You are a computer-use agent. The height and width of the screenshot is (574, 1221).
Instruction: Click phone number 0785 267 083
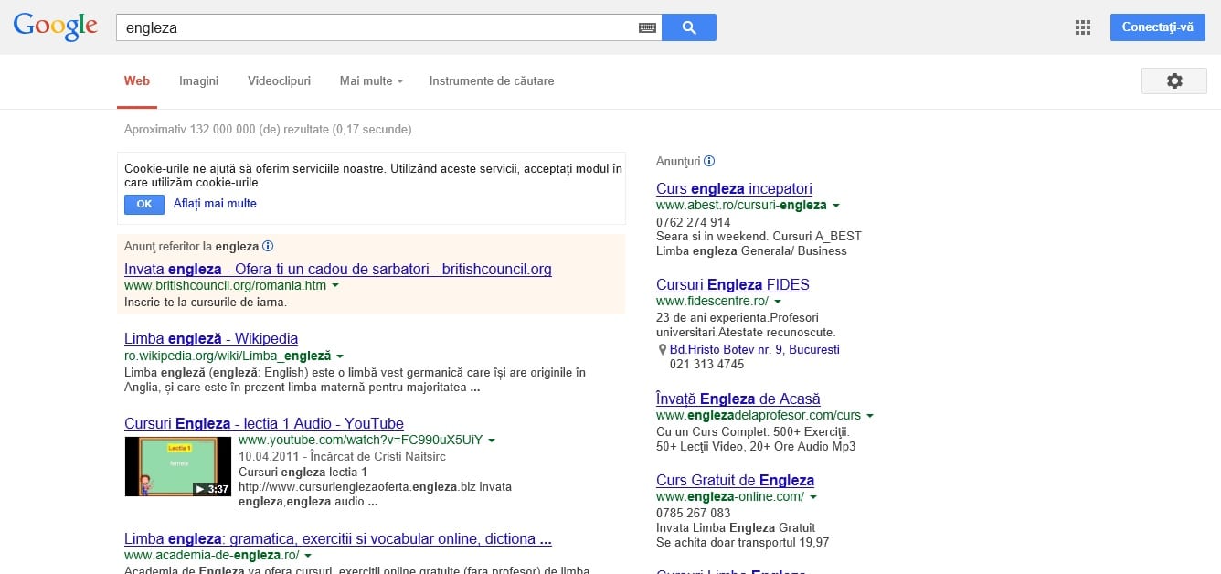pyautogui.click(x=694, y=514)
